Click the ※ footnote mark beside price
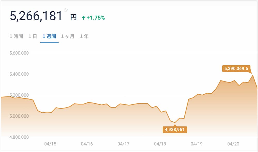 (x=67, y=10)
